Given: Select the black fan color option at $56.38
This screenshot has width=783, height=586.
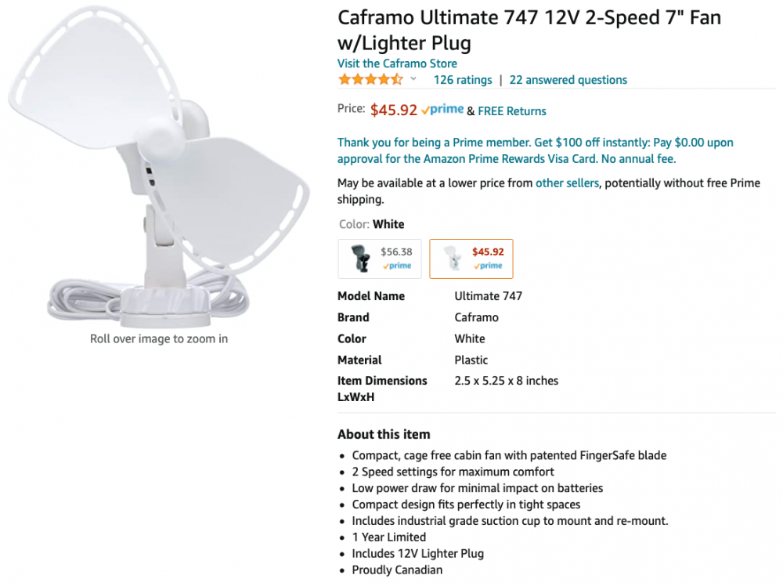Looking at the screenshot, I should [380, 259].
